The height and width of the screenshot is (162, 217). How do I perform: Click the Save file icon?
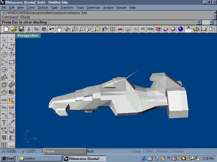21,29
